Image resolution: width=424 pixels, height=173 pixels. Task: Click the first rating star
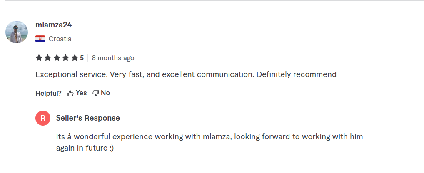pyautogui.click(x=39, y=58)
